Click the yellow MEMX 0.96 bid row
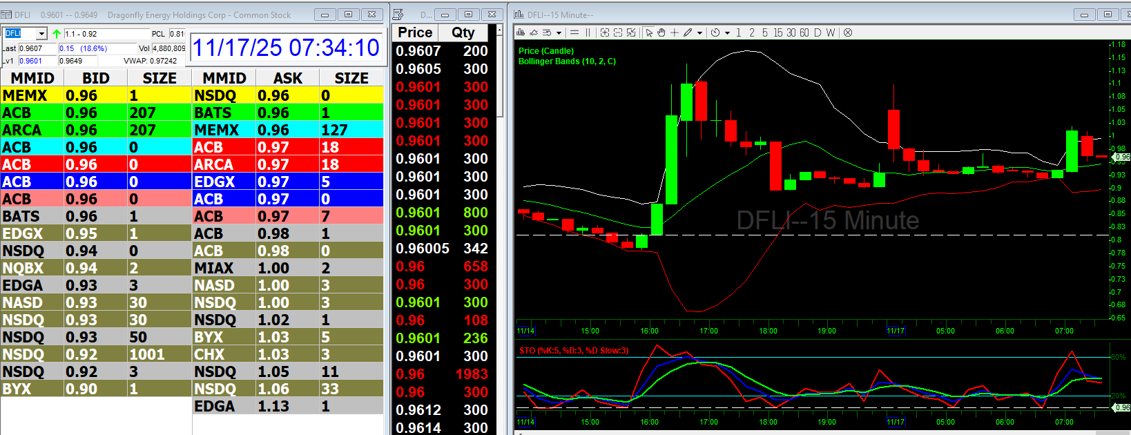The image size is (1131, 435). (x=96, y=95)
